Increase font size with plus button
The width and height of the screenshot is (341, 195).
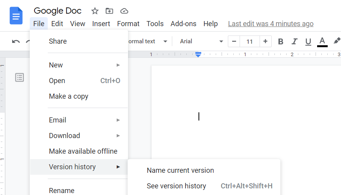(265, 41)
